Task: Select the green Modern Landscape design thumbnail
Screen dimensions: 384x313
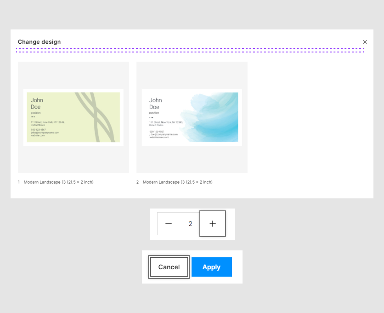Action: (x=73, y=117)
